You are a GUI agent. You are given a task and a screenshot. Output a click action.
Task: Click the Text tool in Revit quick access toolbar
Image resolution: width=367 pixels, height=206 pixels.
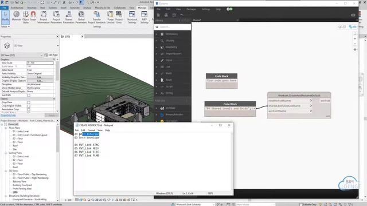tap(64, 2)
